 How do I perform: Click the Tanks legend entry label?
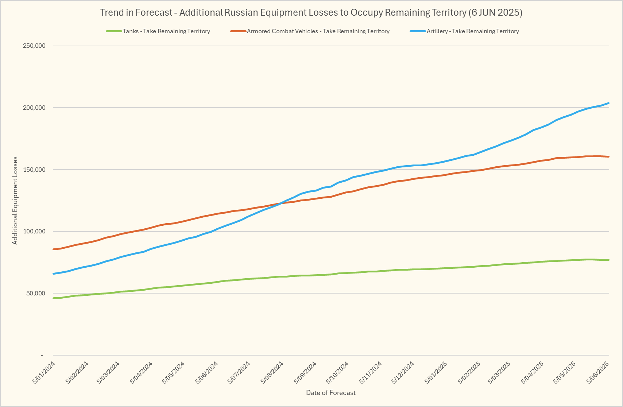[166, 31]
